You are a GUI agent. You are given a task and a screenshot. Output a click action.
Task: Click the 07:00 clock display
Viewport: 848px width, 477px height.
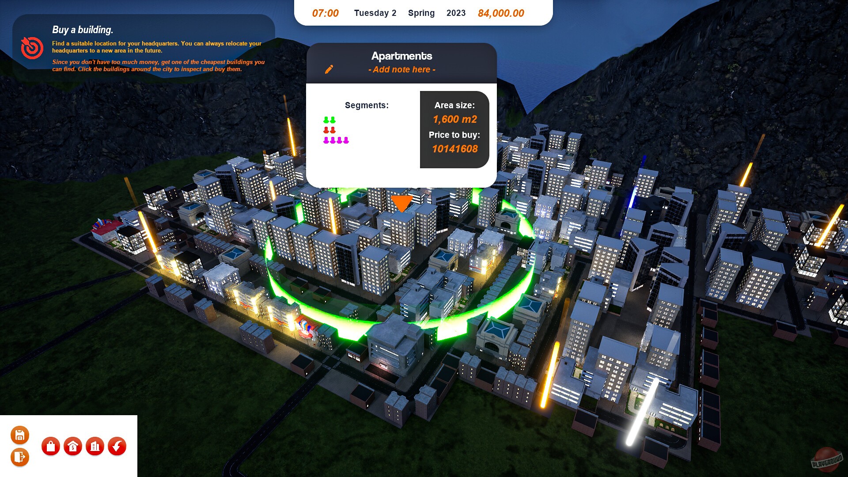[x=325, y=13]
